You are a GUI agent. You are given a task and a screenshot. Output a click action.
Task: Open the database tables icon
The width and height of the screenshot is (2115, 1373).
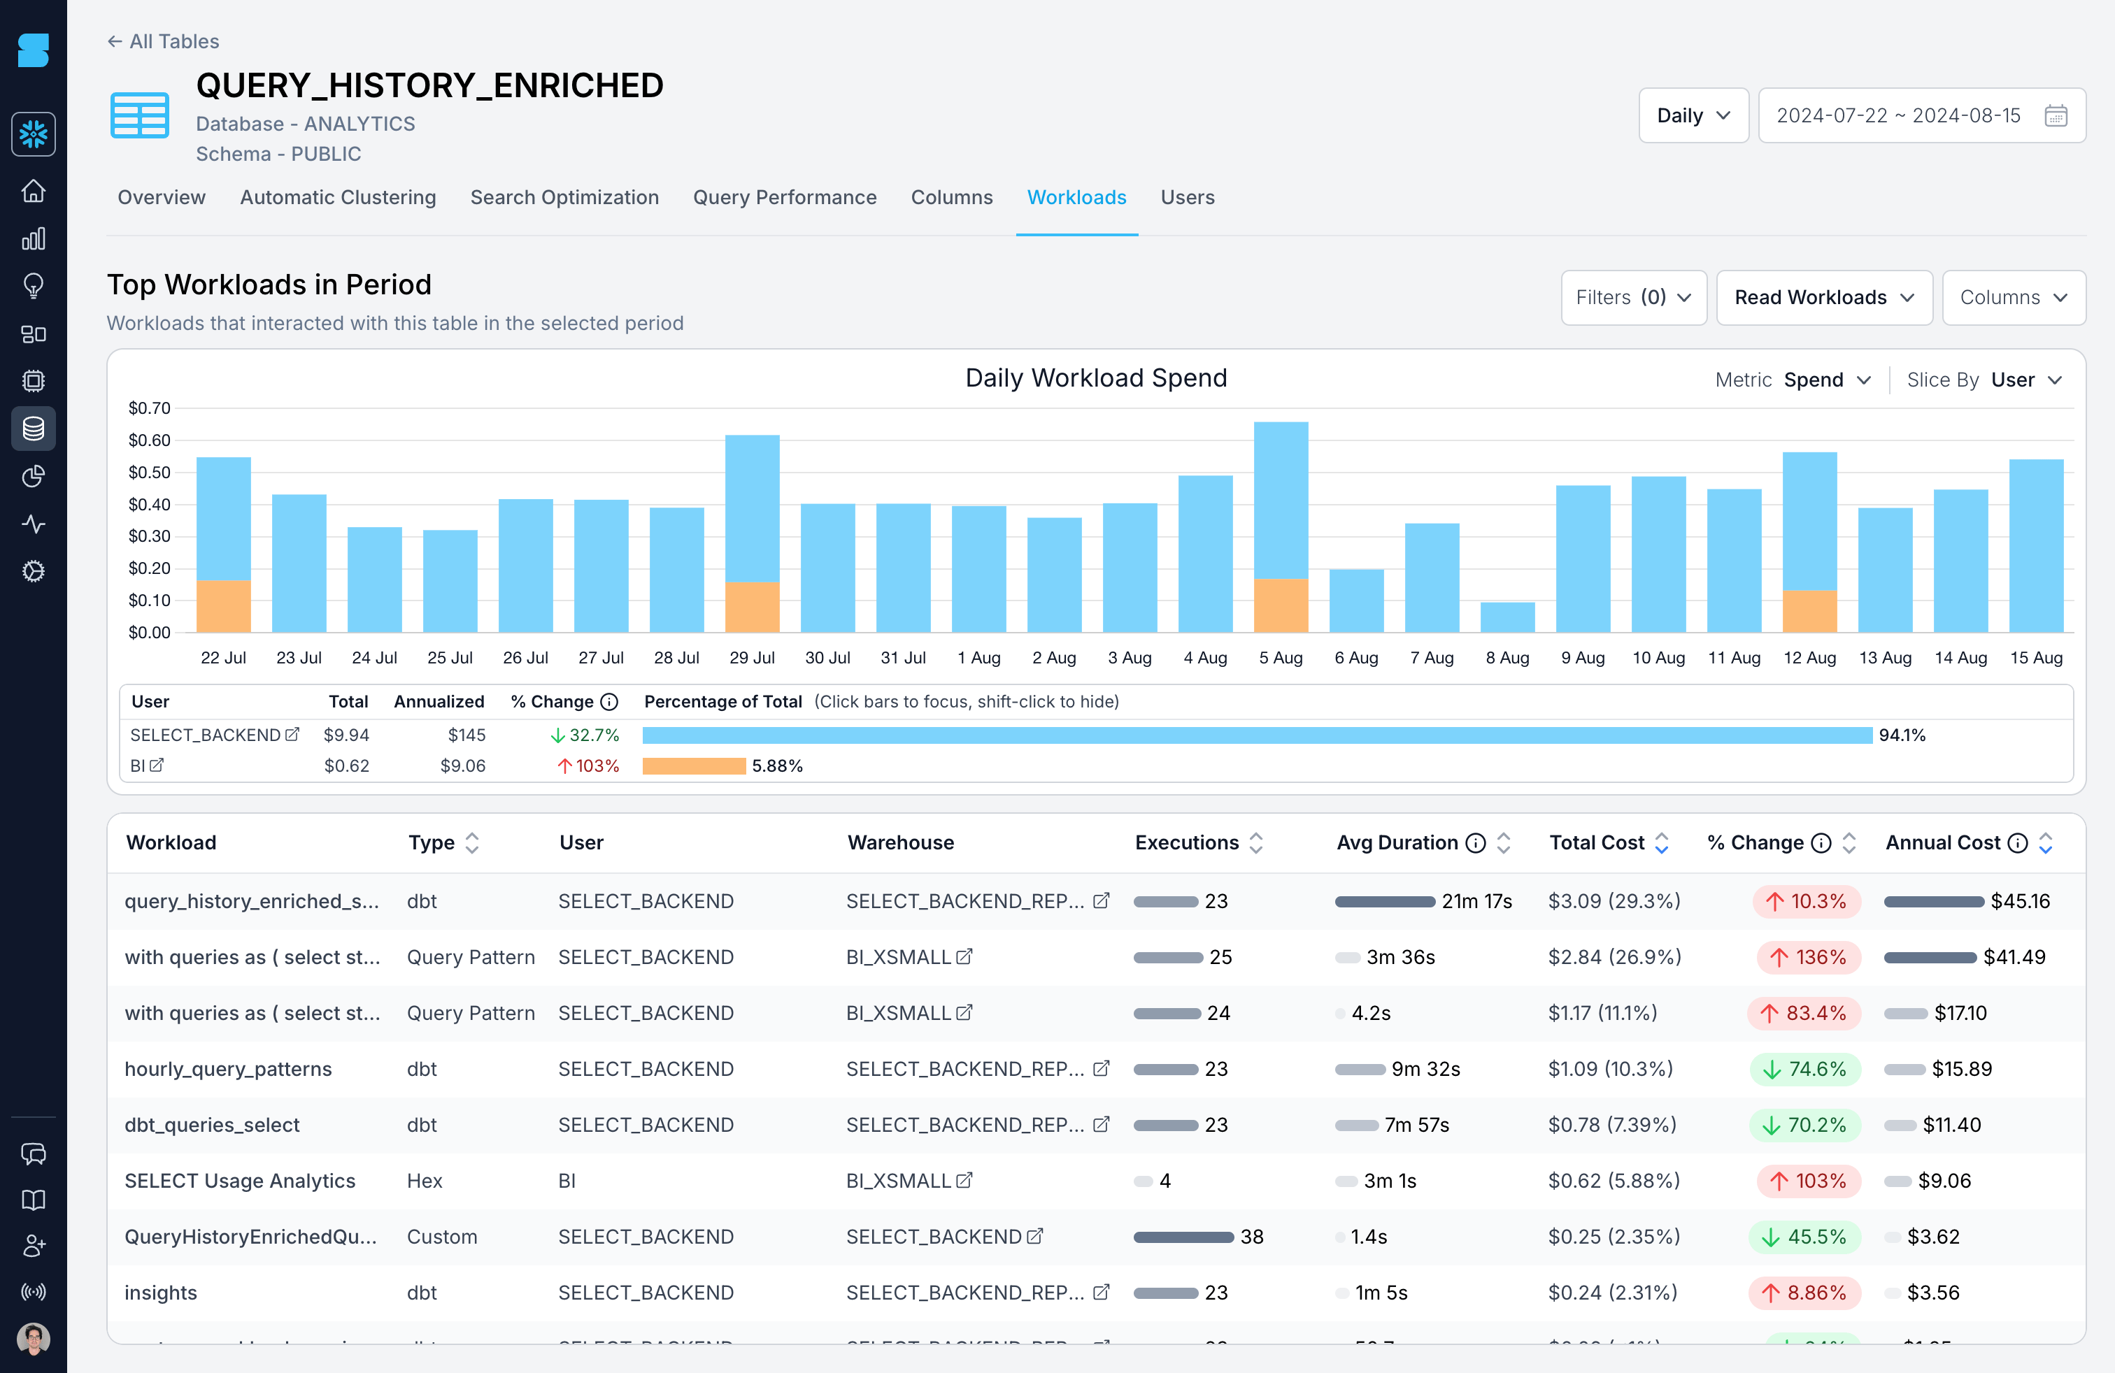33,429
